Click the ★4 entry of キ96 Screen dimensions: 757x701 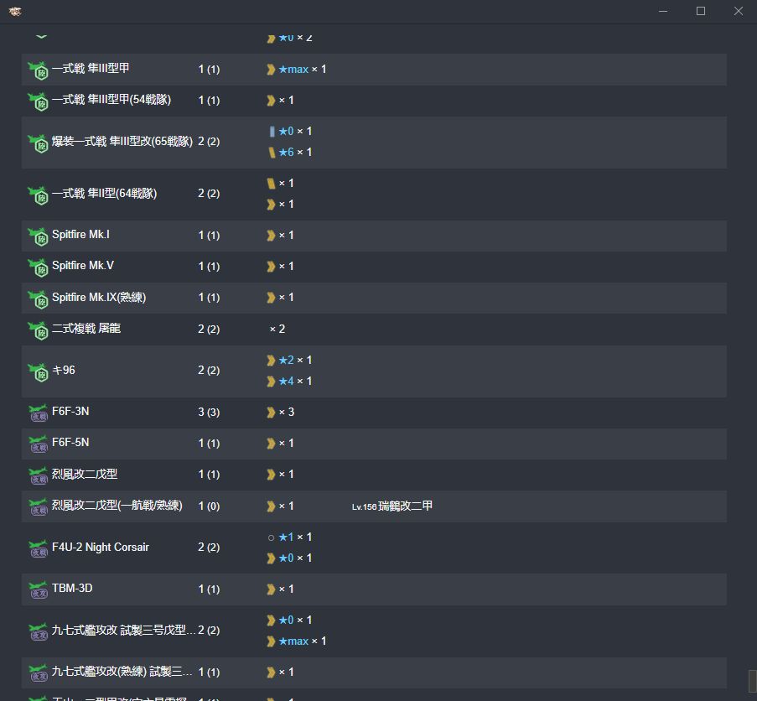(x=286, y=382)
